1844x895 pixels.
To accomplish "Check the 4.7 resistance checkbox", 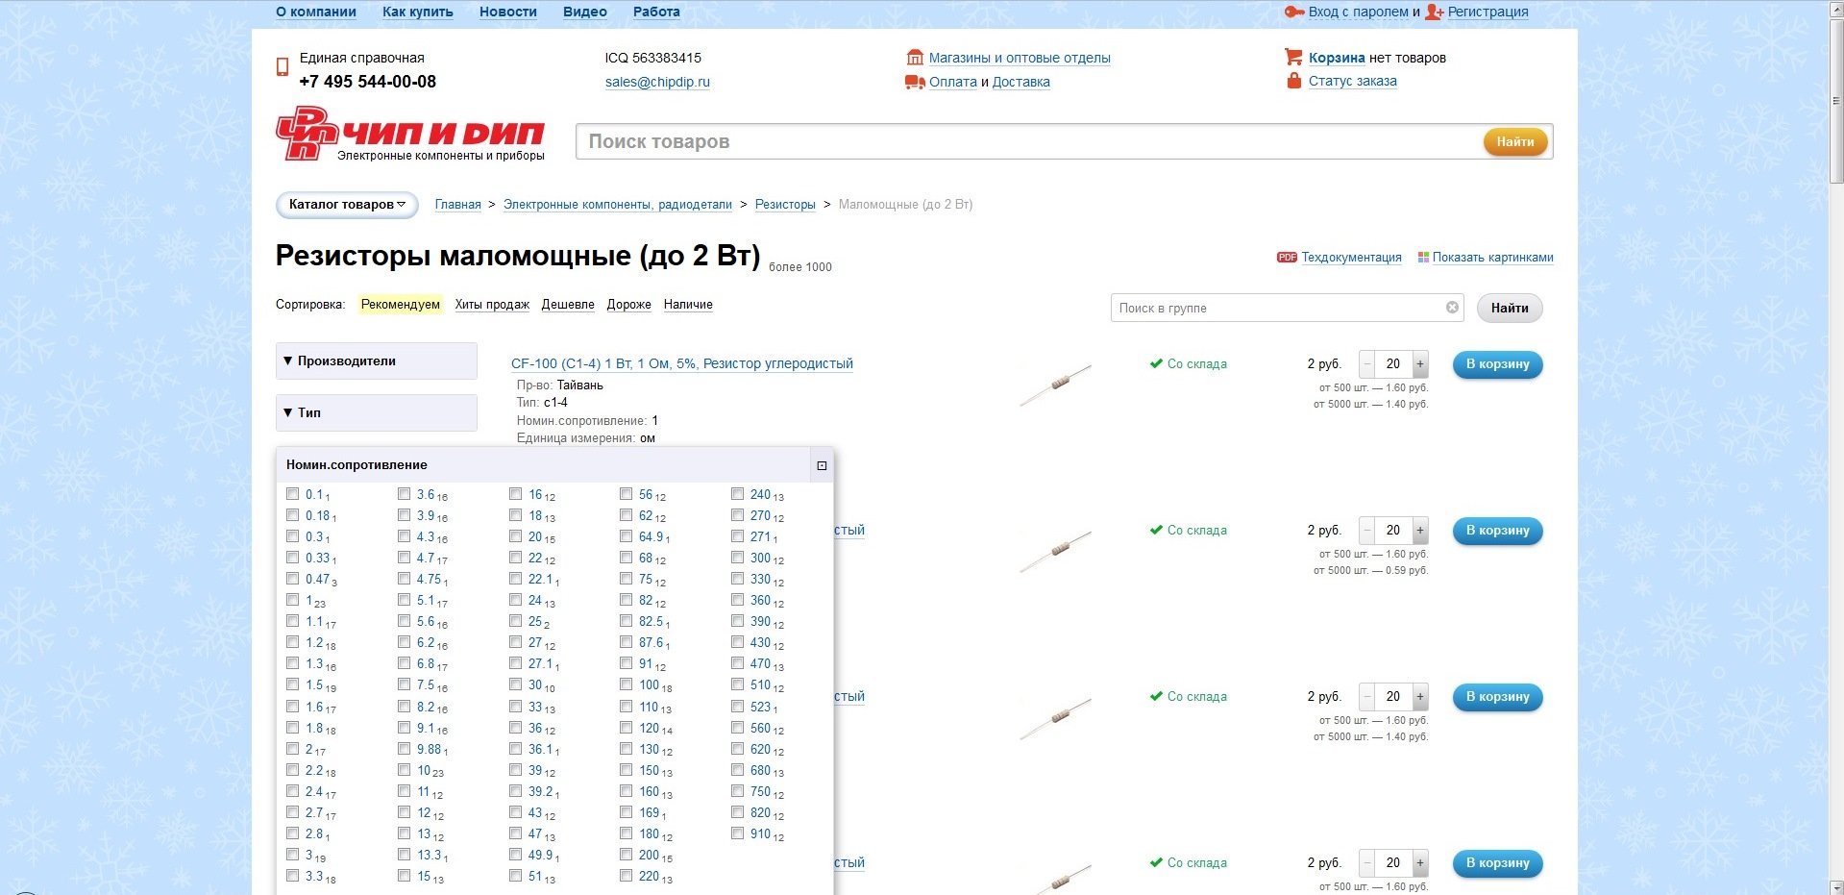I will [405, 558].
